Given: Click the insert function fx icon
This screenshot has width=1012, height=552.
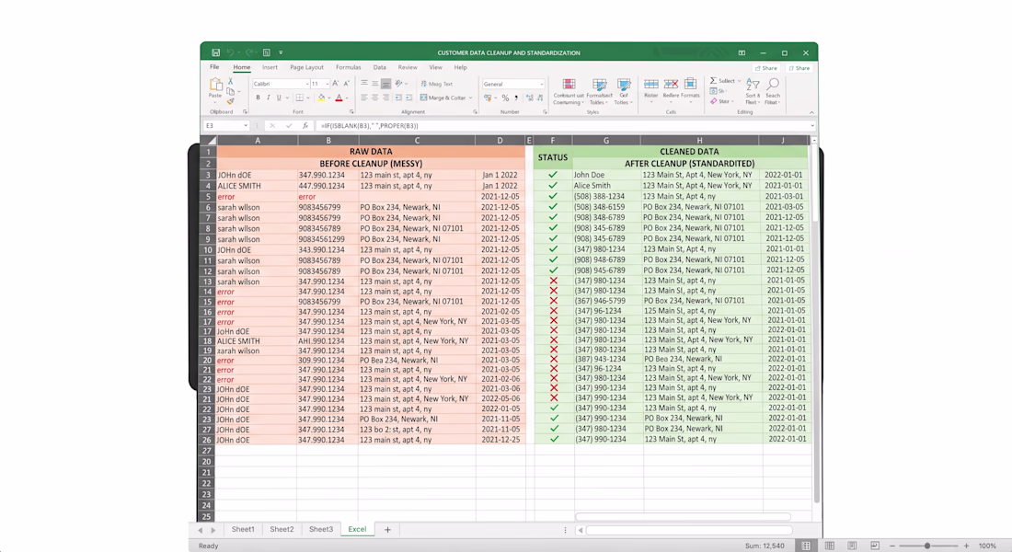Looking at the screenshot, I should [x=305, y=126].
